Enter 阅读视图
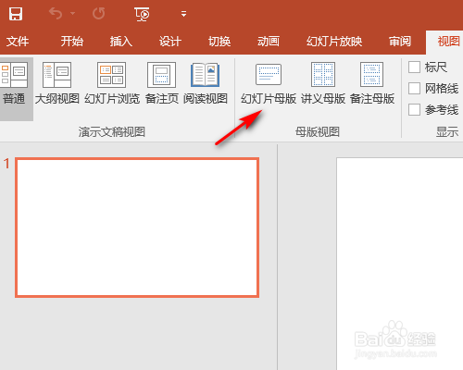Viewport: 463px width, 370px height. [206, 83]
